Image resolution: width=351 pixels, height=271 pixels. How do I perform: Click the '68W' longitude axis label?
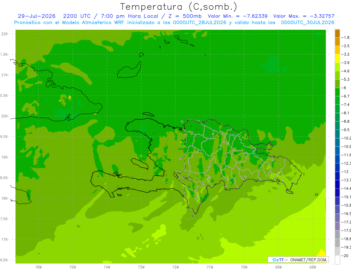tap(313, 267)
